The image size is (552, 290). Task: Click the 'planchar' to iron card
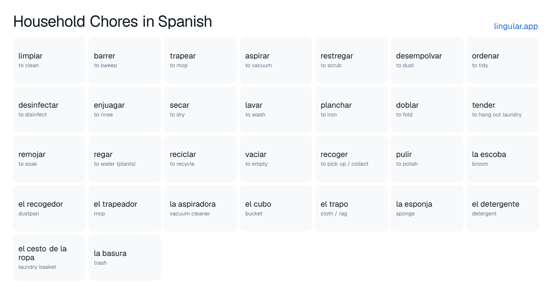(x=351, y=110)
